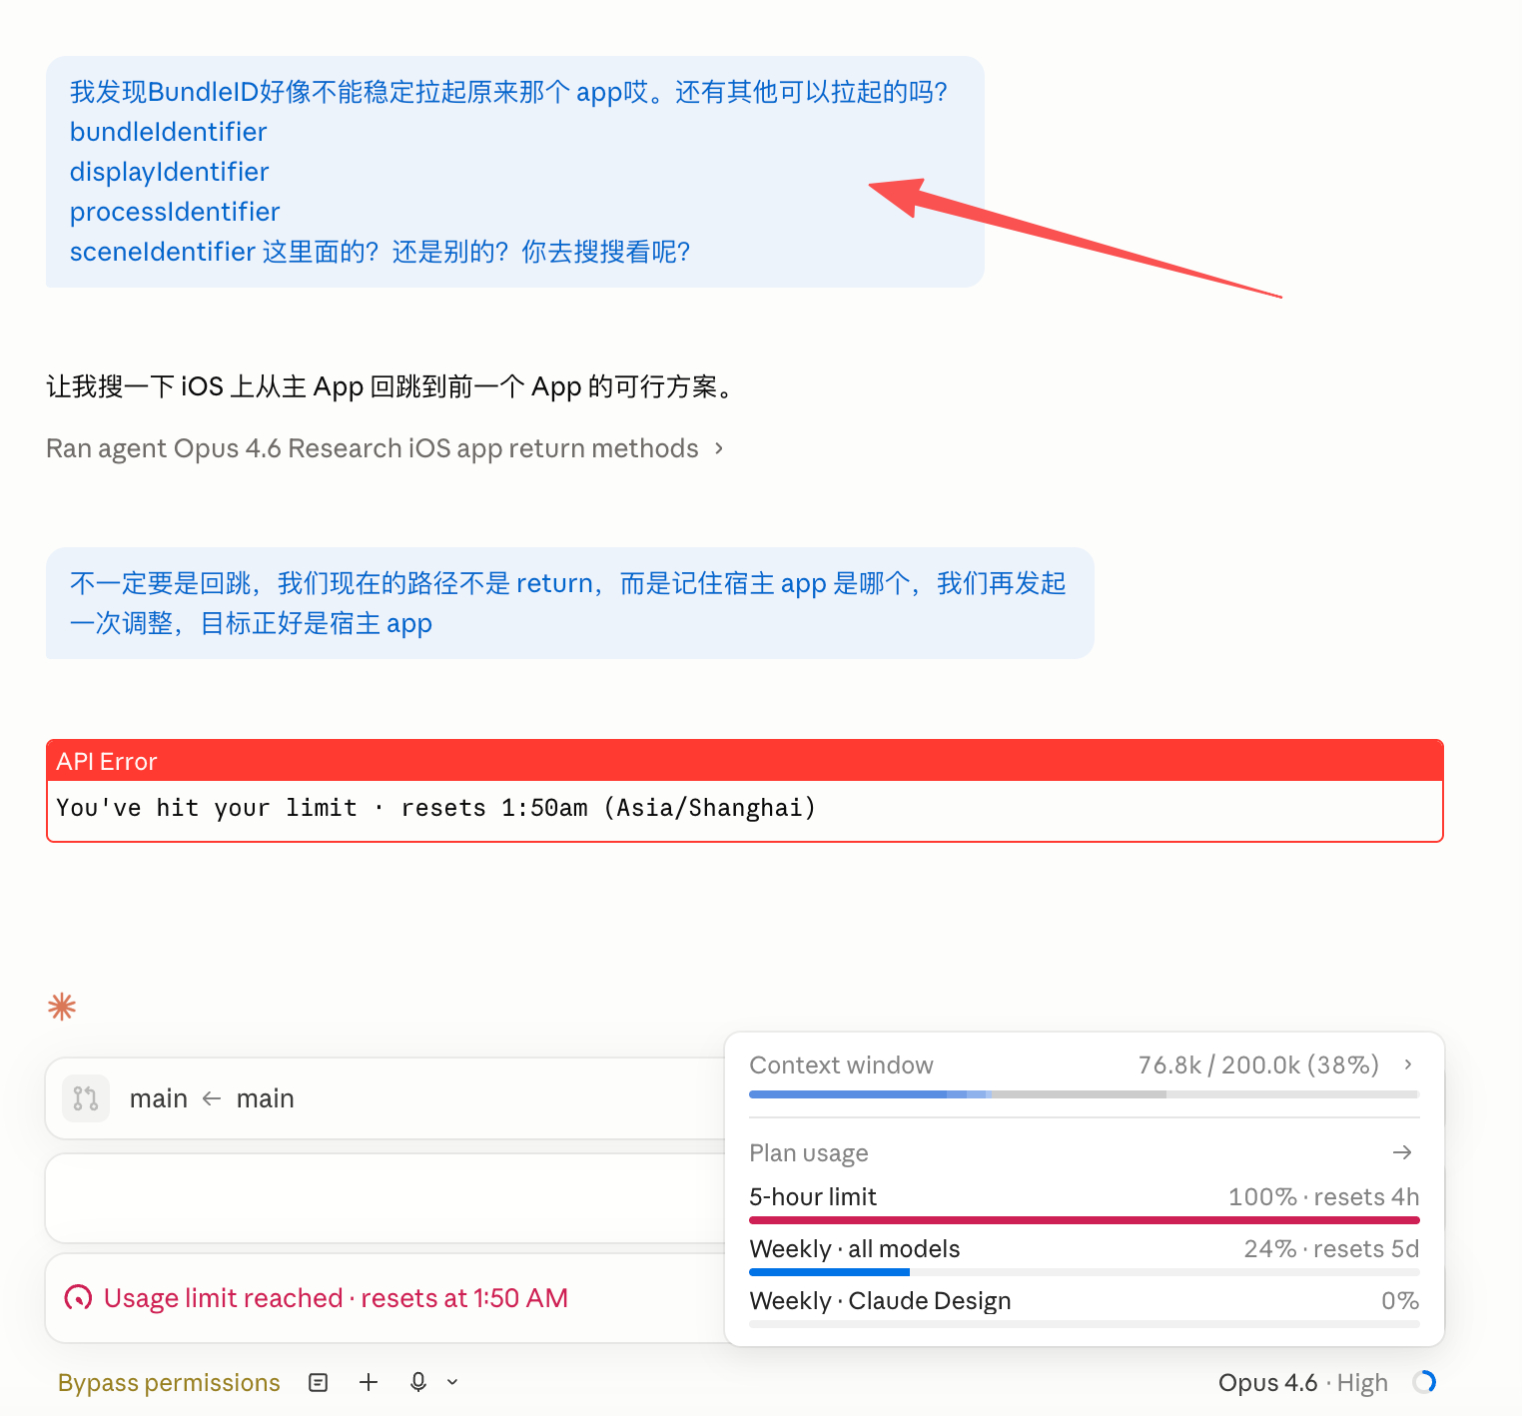Viewport: 1522px width, 1416px height.
Task: Click the Weekly all models usage bar
Action: click(x=1085, y=1272)
